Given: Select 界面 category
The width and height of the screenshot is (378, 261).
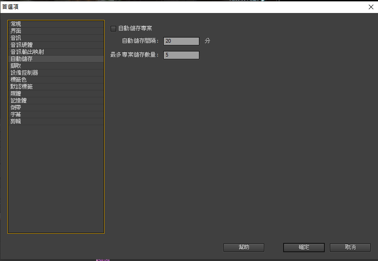Looking at the screenshot, I should tap(56, 31).
